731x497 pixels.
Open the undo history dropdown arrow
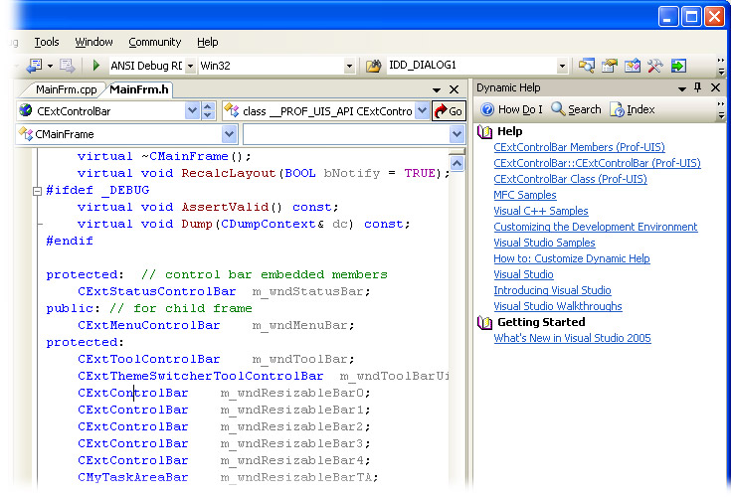pos(50,66)
